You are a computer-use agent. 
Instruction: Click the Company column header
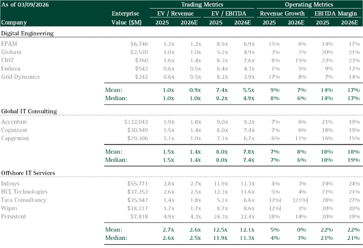point(14,22)
